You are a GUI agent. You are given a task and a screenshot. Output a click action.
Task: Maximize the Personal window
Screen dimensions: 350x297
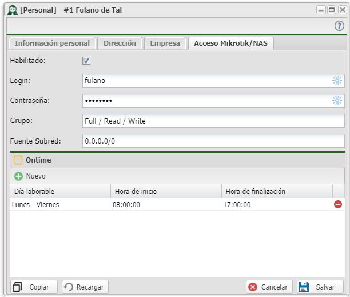tap(331, 10)
